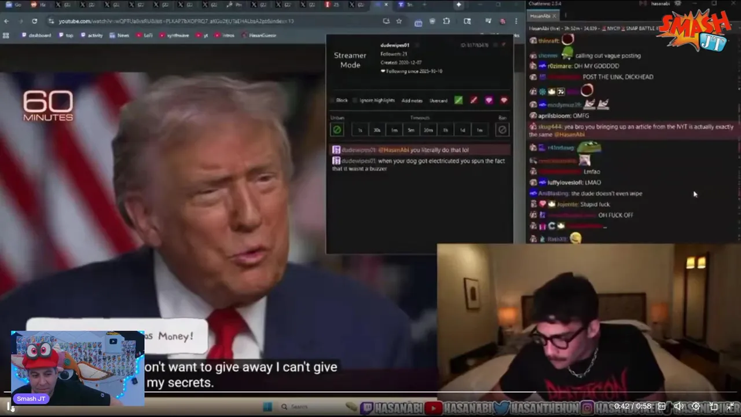Click the 'calling out vague posting' message
This screenshot has height=417, width=741.
(608, 56)
